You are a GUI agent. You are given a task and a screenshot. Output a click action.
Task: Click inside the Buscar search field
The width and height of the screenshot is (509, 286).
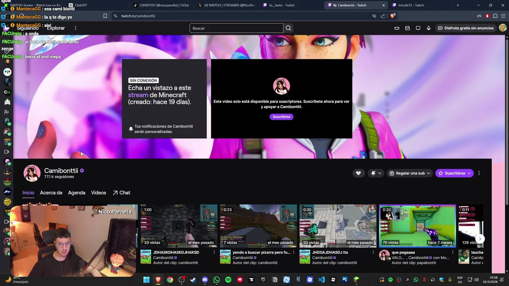coord(236,28)
